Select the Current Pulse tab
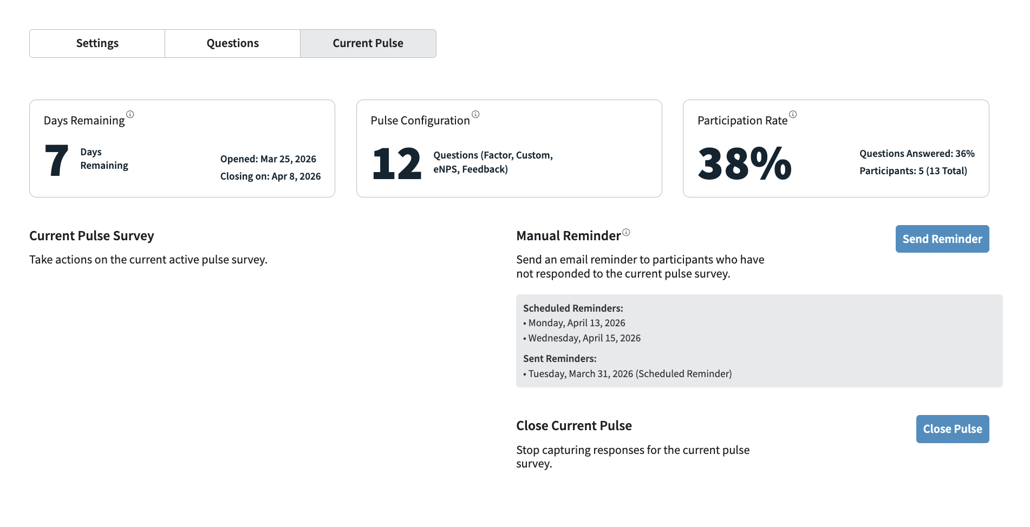 point(368,43)
